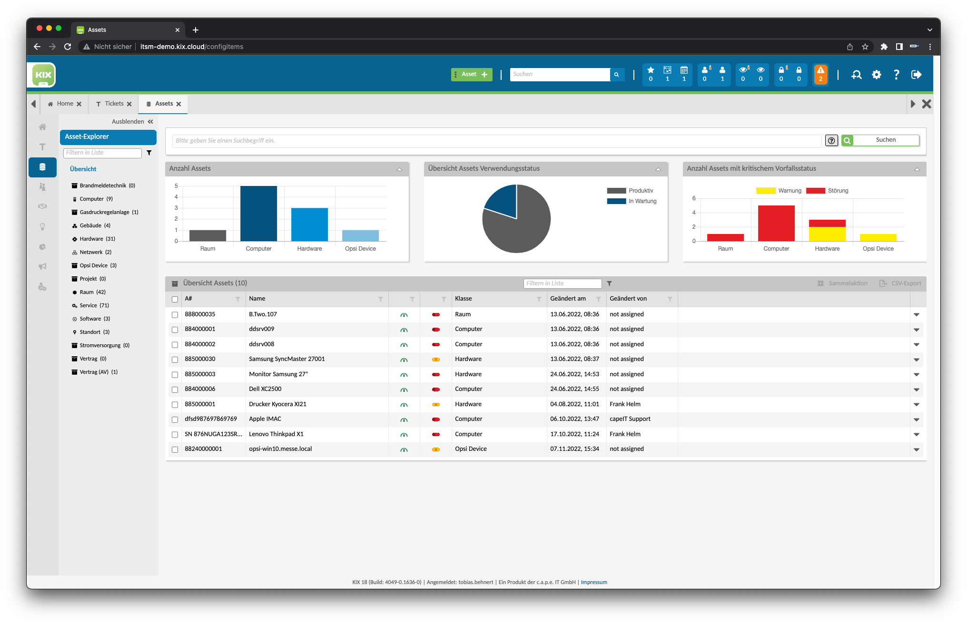Select the Home icon in the sidebar
The image size is (967, 624).
42,127
